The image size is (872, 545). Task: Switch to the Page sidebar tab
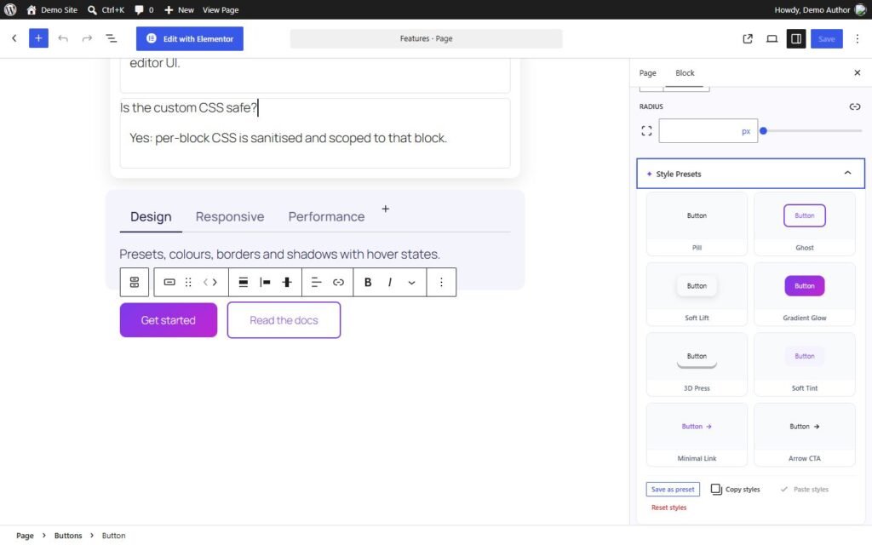[647, 73]
